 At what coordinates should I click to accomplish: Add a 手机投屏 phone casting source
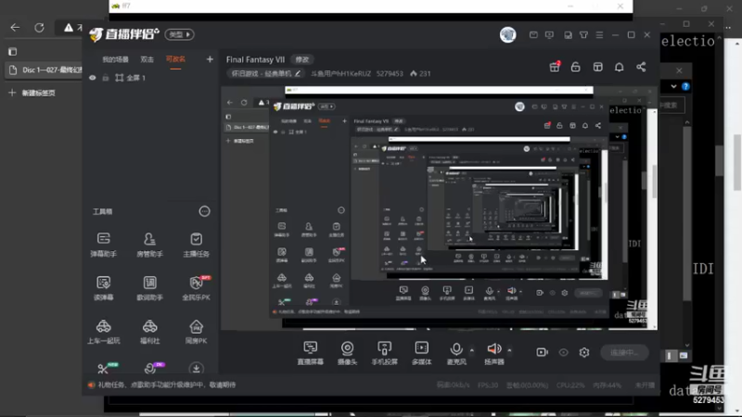pos(384,353)
